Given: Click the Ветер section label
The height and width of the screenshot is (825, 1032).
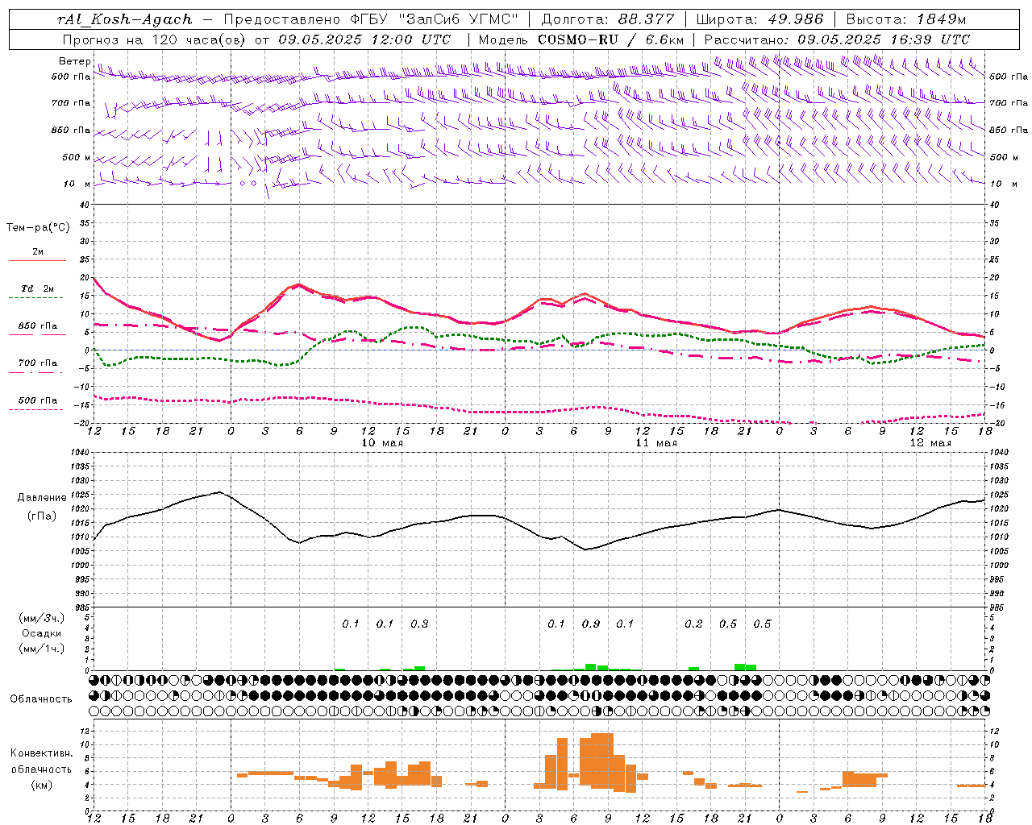Looking at the screenshot, I should (x=74, y=61).
